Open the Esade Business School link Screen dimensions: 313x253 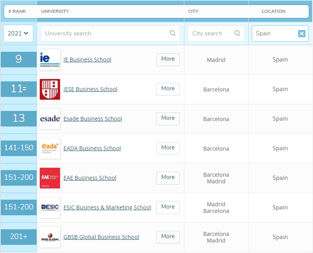[x=93, y=119]
